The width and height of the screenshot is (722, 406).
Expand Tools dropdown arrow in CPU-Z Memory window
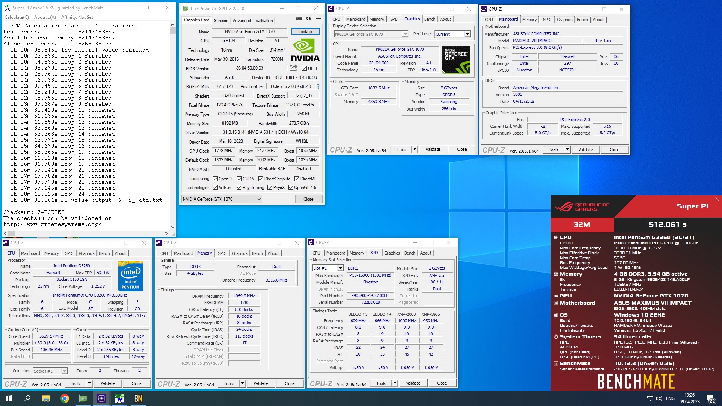[x=242, y=383]
